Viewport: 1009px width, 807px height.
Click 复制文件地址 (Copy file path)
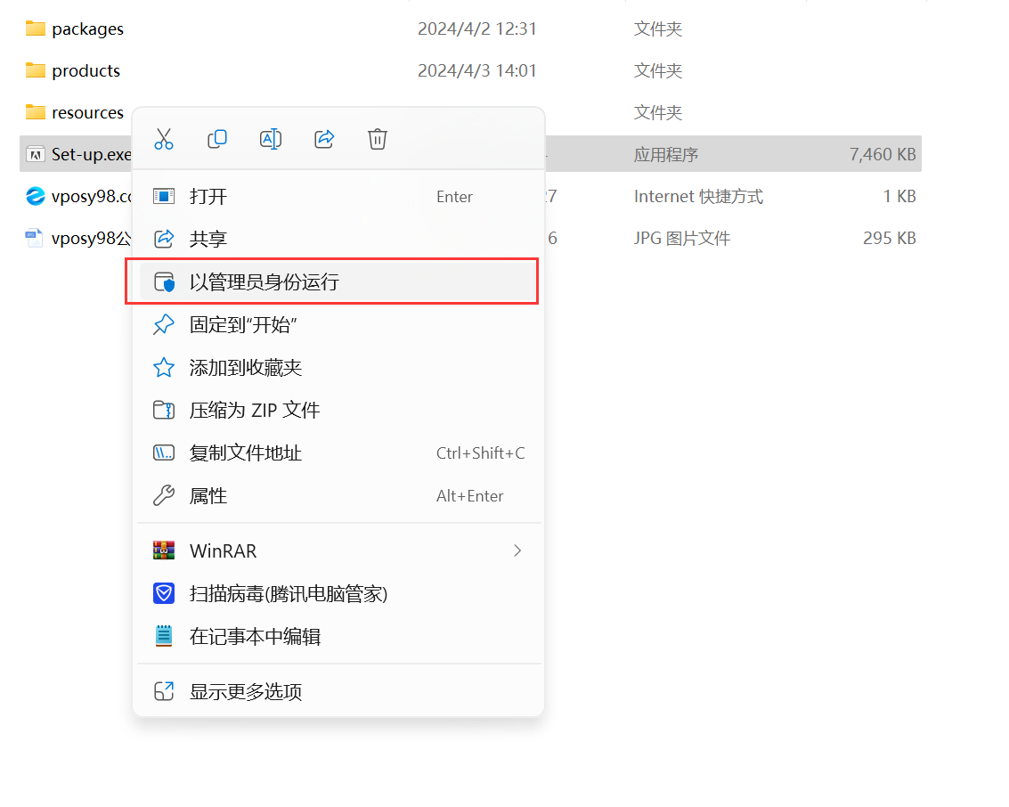(x=246, y=453)
